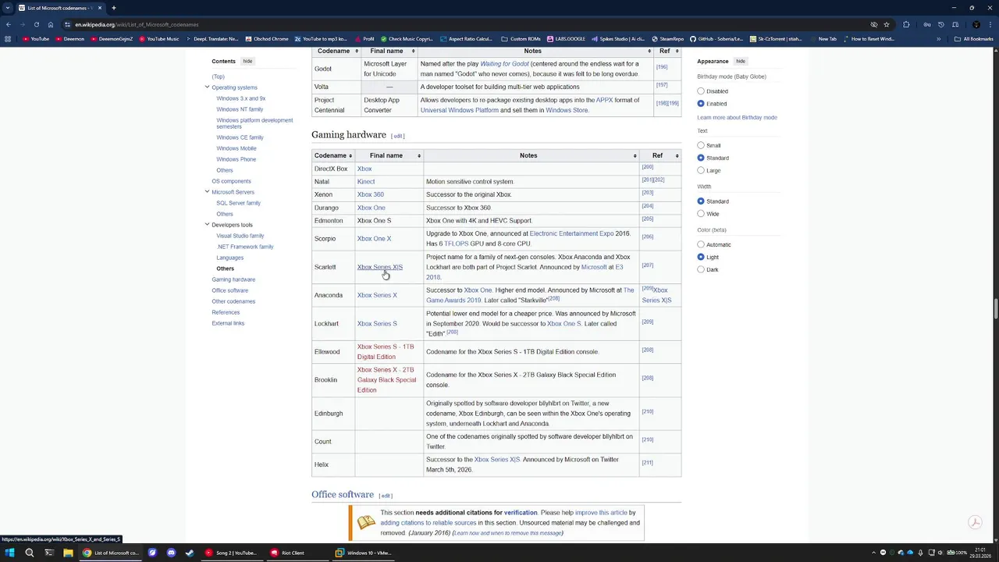999x562 pixels.
Task: Click the third-party cookies eye icon
Action: click(874, 24)
